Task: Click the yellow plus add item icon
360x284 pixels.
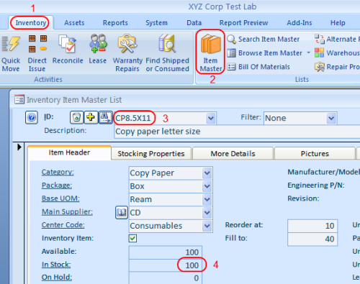Action: pyautogui.click(x=91, y=117)
